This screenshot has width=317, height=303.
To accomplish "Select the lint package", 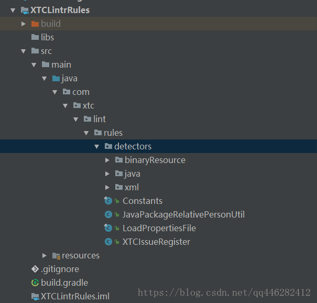I will (x=100, y=119).
